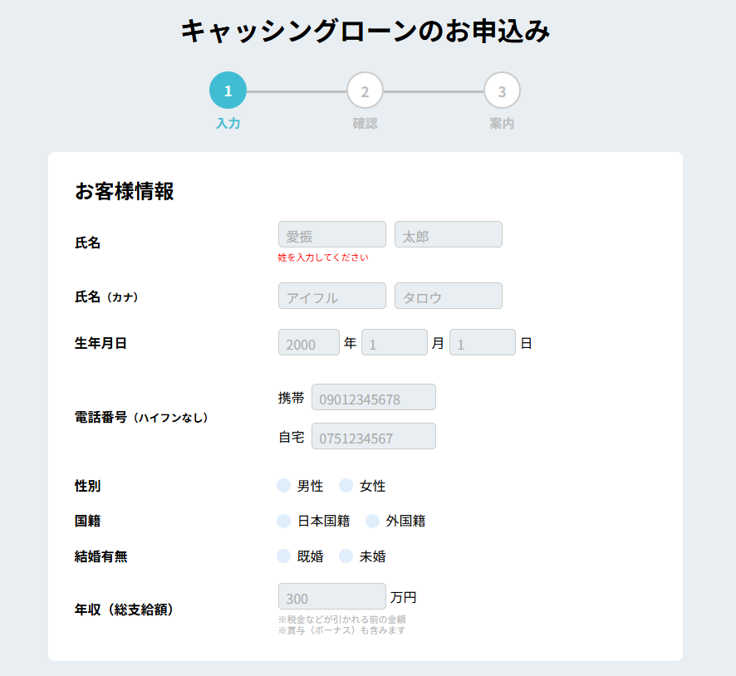
Task: Click the step 2 確認 circle
Action: click(365, 90)
